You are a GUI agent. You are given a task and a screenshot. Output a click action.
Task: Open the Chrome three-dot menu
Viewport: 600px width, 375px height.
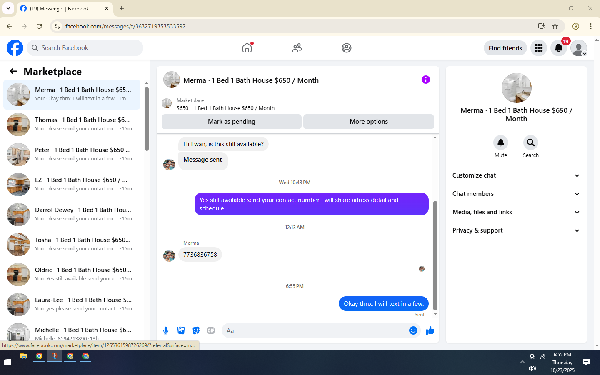(591, 26)
